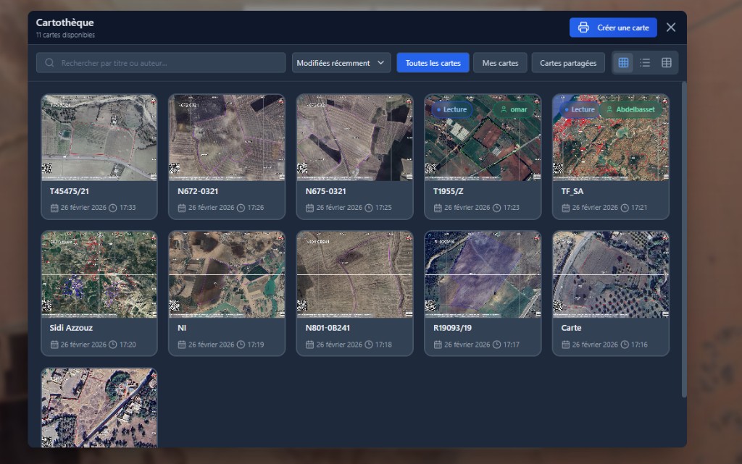
Task: Click clock icon beside 17:20
Action: coord(112,345)
